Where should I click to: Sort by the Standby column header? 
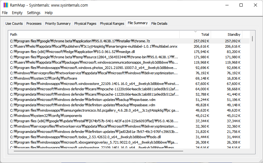tap(227, 34)
